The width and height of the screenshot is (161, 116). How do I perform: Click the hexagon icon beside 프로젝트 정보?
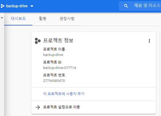coord(38,41)
